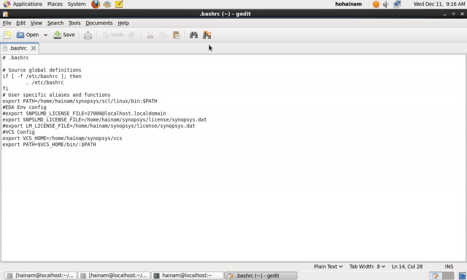The image size is (467, 280).
Task: Click the '# Source global definitions' line
Action: (42, 70)
